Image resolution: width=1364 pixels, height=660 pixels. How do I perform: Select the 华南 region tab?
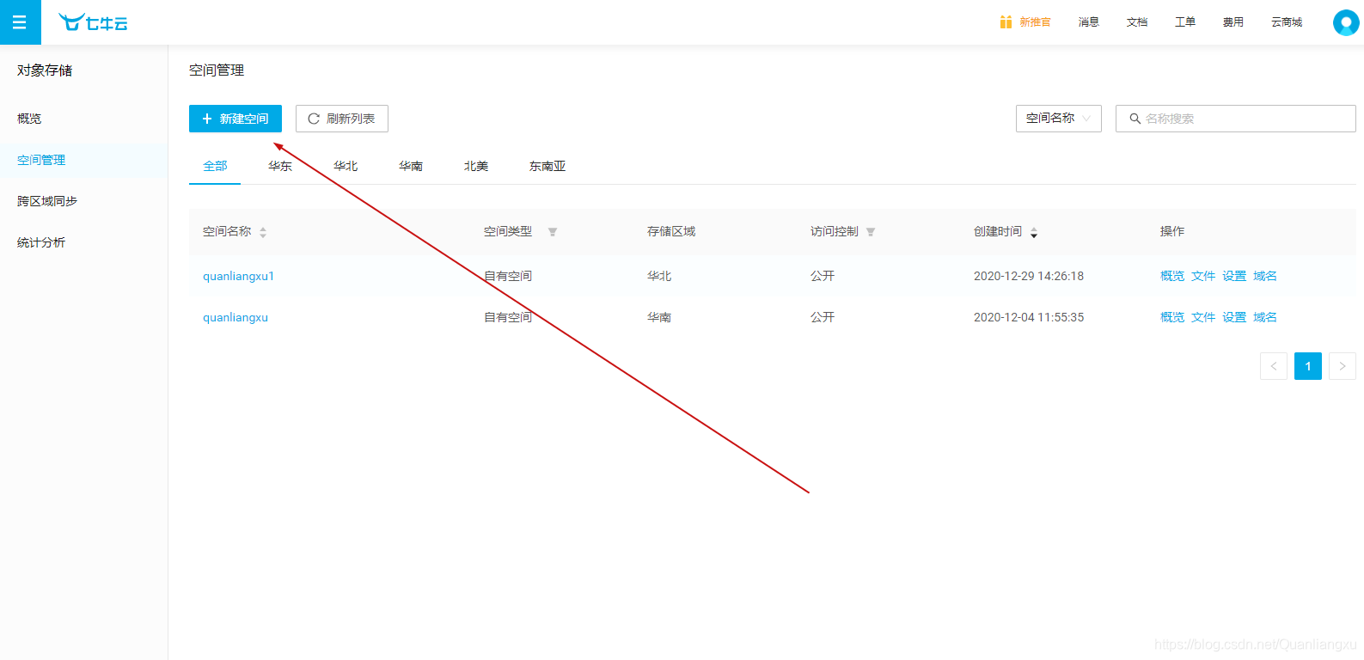point(411,166)
